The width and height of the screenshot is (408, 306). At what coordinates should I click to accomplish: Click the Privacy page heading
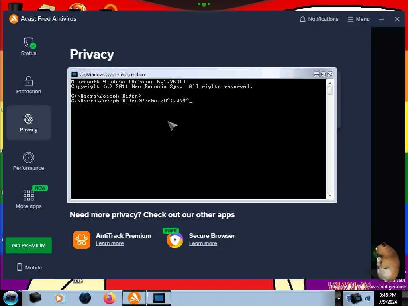(92, 54)
